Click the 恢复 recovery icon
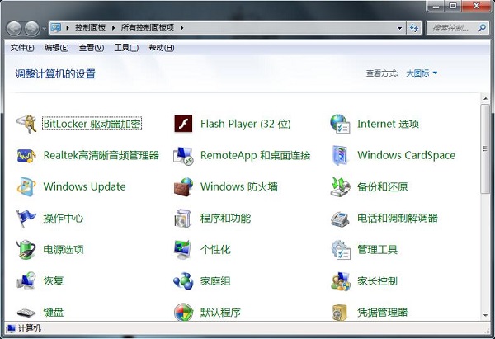 (x=26, y=280)
